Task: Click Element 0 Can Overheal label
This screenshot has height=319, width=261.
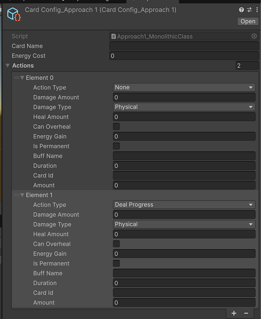Action: pos(52,126)
